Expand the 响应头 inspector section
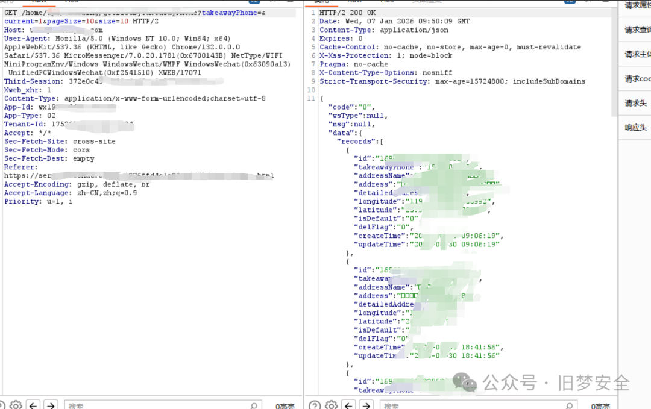This screenshot has height=409, width=651. coord(636,128)
